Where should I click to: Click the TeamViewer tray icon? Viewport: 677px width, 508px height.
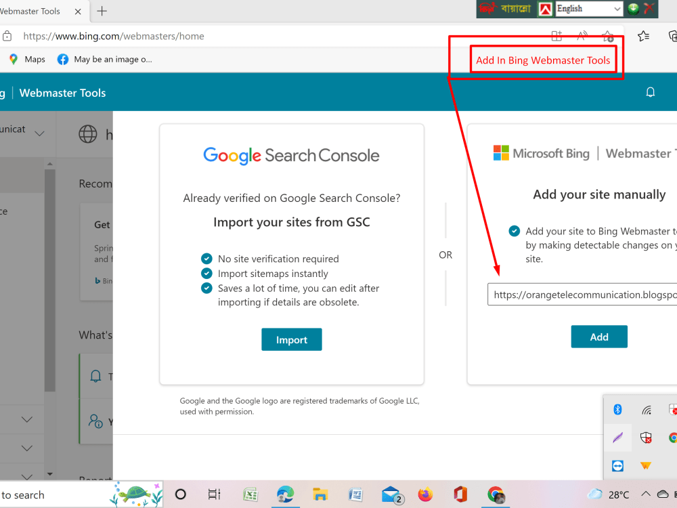click(617, 466)
